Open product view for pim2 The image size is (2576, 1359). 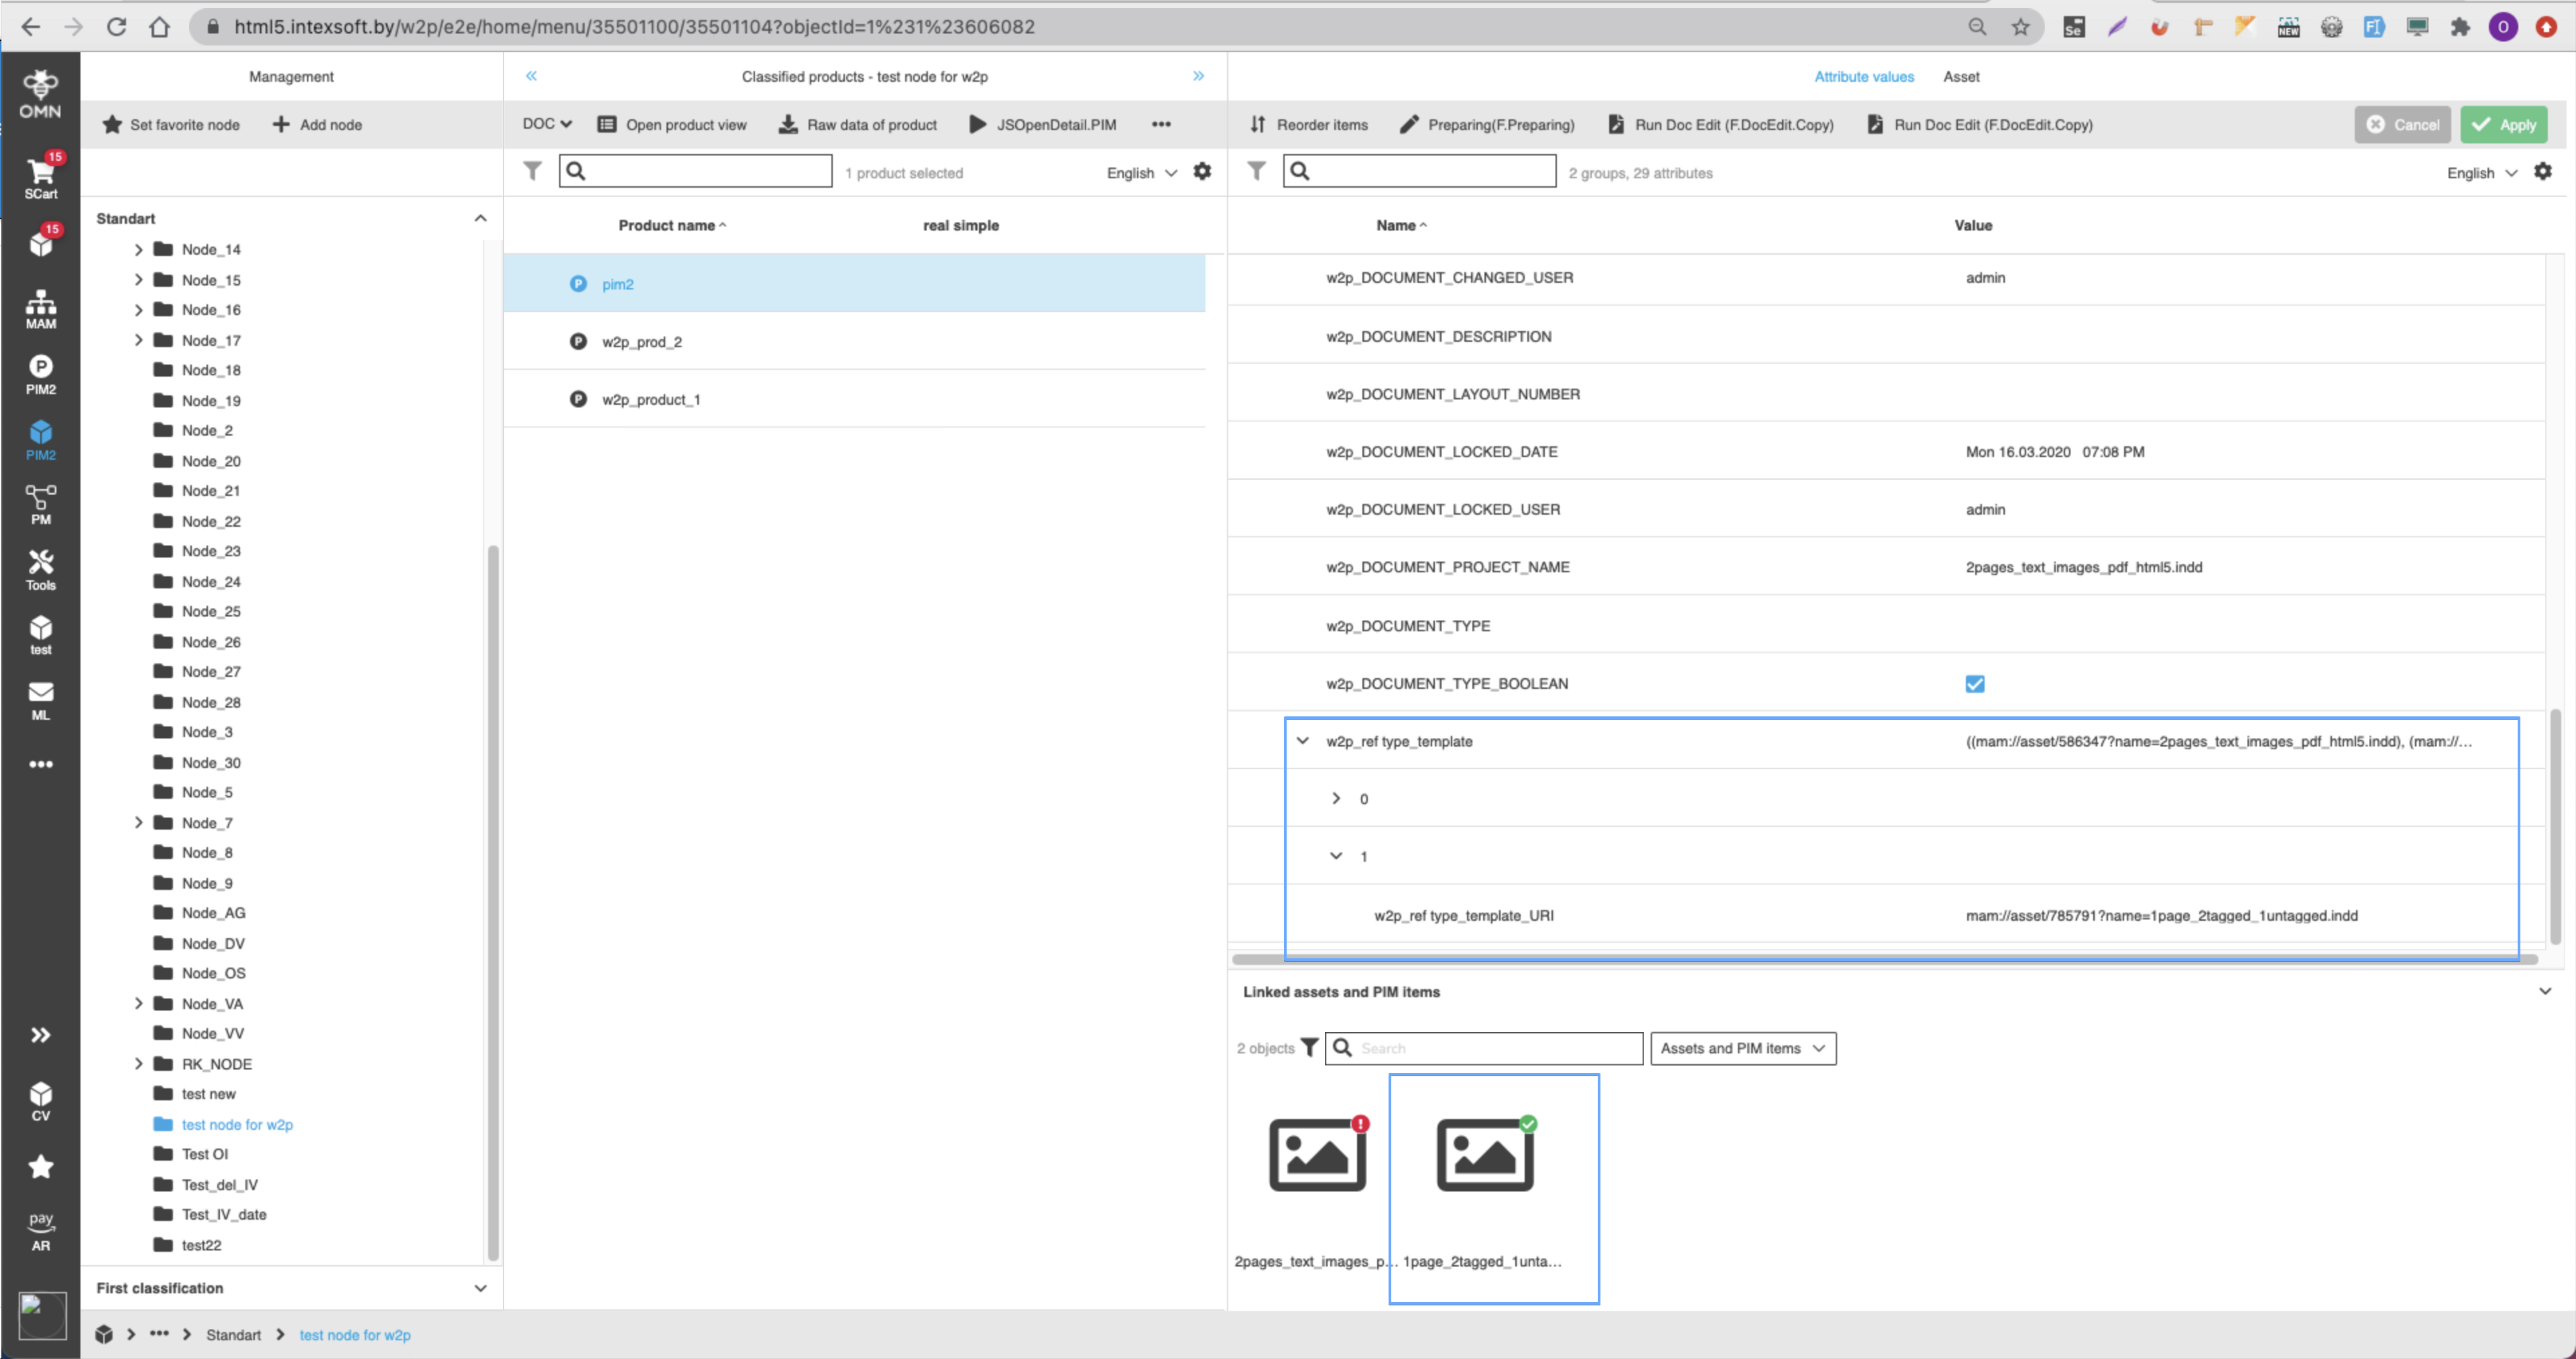(672, 124)
